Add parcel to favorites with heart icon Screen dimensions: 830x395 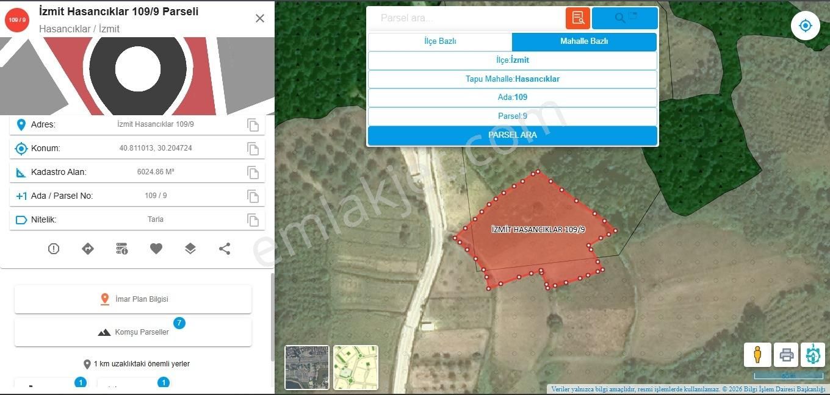pyautogui.click(x=156, y=249)
